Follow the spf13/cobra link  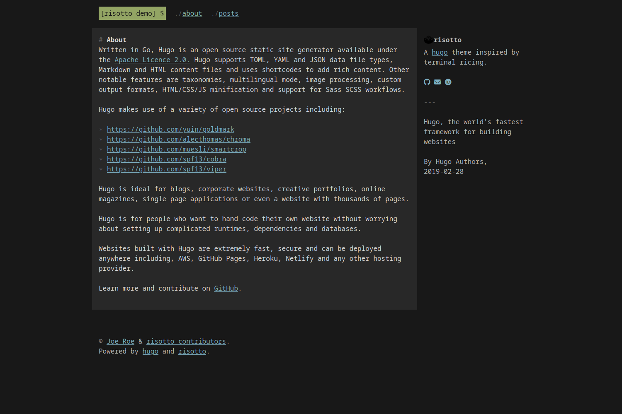click(x=166, y=159)
